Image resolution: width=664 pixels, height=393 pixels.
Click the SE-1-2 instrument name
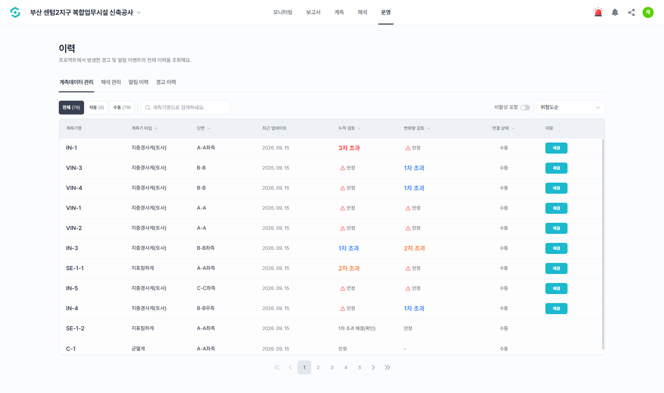[75, 329]
